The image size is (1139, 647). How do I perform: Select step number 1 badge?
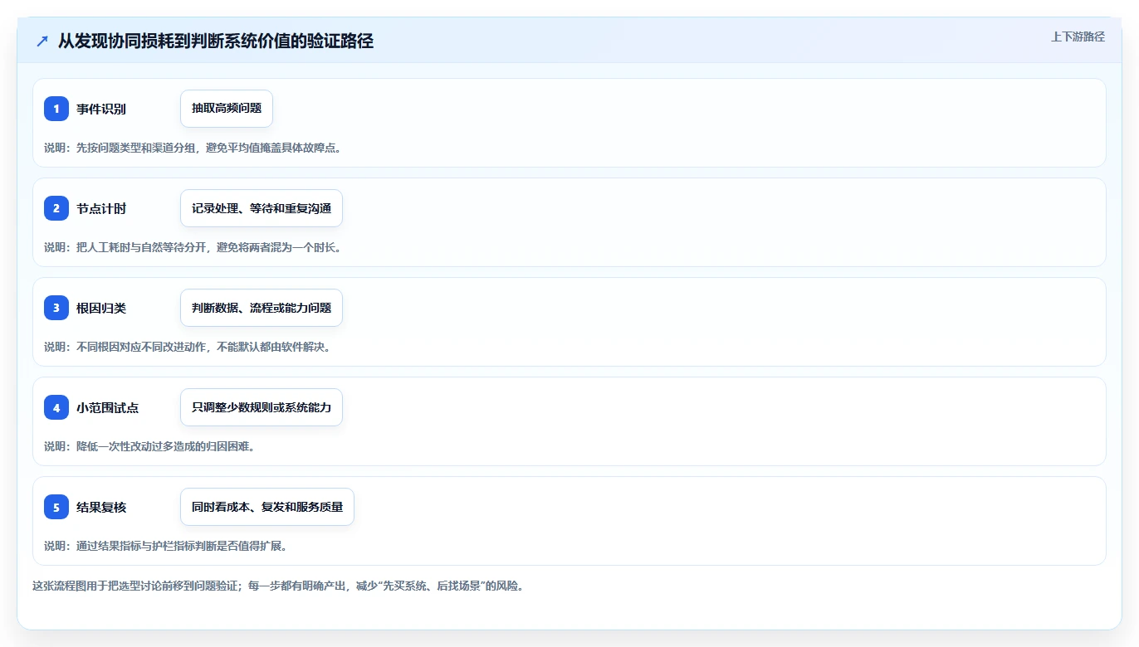(56, 109)
